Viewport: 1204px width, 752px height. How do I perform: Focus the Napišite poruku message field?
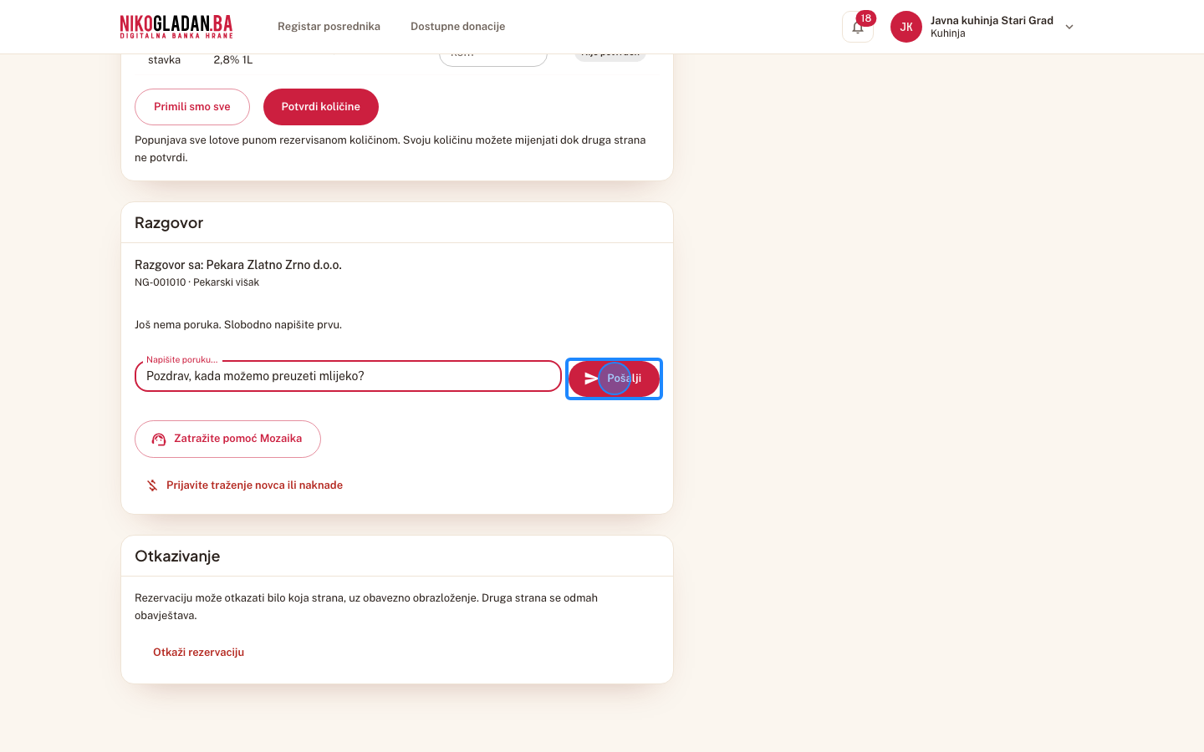pyautogui.click(x=348, y=376)
